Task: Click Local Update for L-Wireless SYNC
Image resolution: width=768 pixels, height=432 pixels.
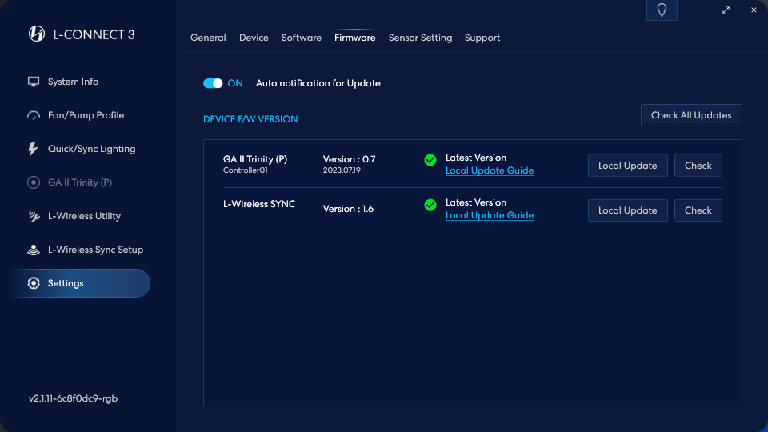Action: pyautogui.click(x=627, y=210)
